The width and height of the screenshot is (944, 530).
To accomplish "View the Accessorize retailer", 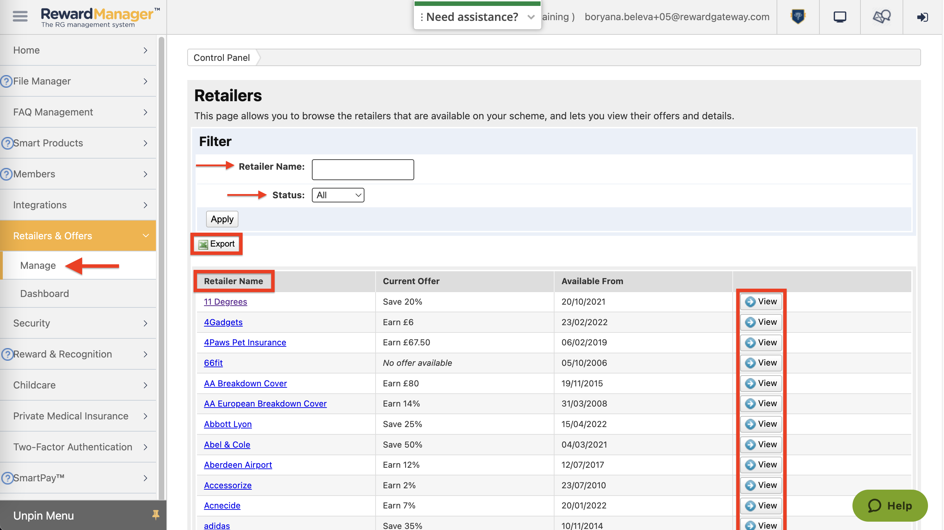I will point(761,485).
